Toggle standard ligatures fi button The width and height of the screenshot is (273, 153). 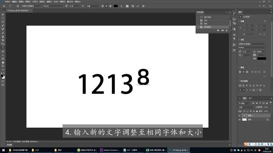click(x=240, y=90)
